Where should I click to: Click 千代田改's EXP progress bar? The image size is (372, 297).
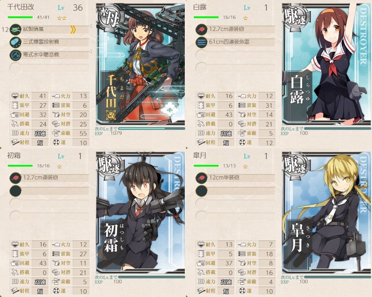(x=152, y=129)
